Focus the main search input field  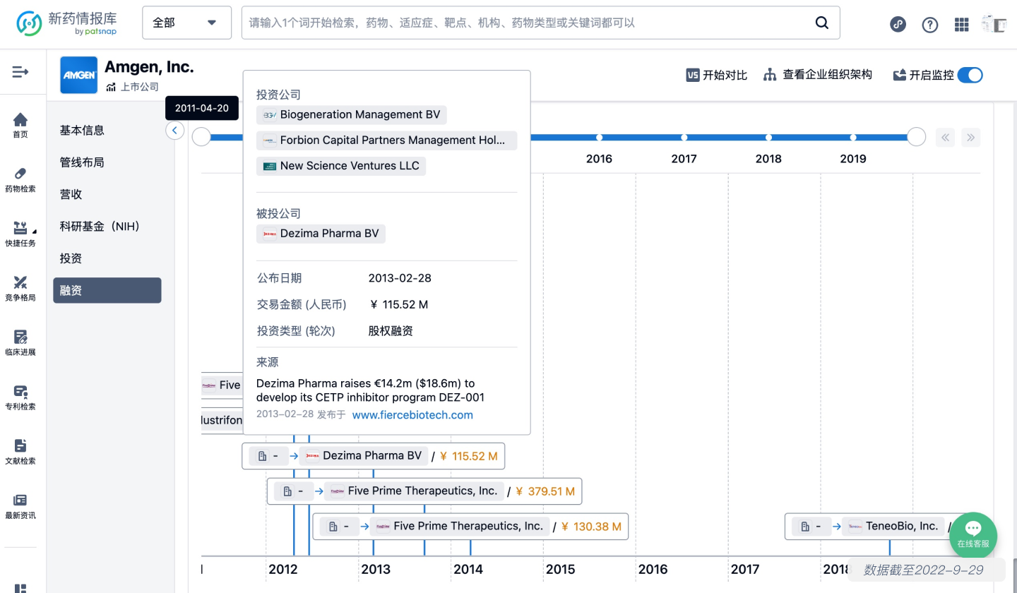point(526,23)
